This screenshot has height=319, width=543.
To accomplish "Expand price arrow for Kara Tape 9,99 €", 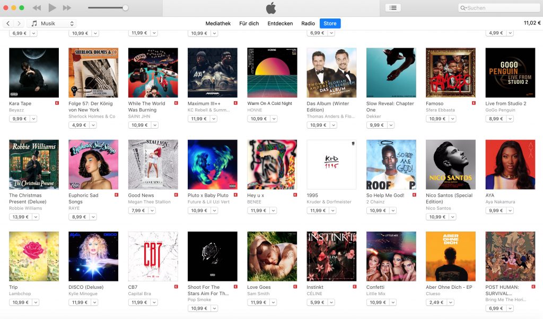I will point(33,119).
